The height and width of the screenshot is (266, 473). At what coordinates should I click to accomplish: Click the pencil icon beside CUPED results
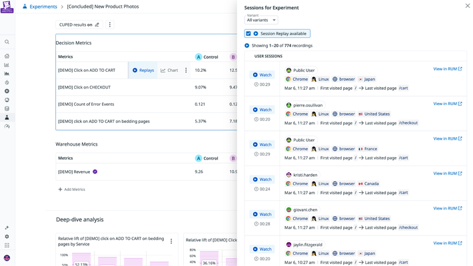pyautogui.click(x=97, y=25)
